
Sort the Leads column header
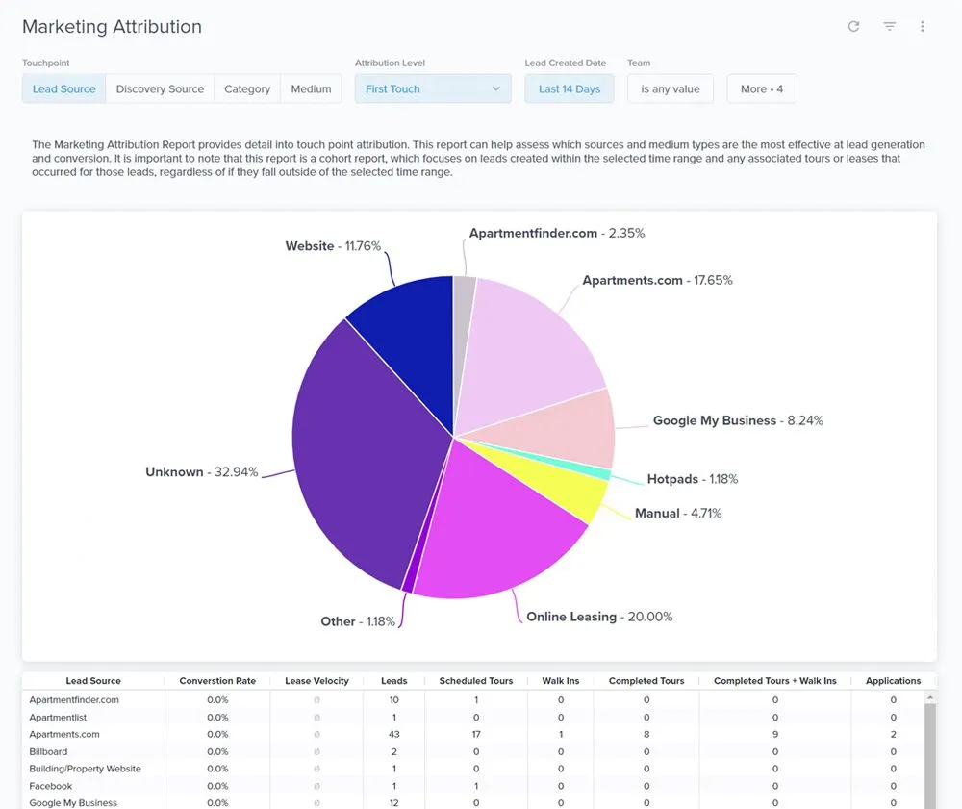coord(393,680)
